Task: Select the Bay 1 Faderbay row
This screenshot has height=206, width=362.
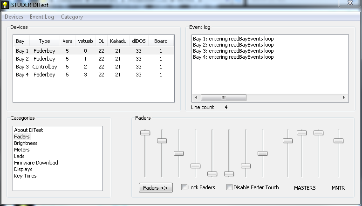Action: [94, 51]
